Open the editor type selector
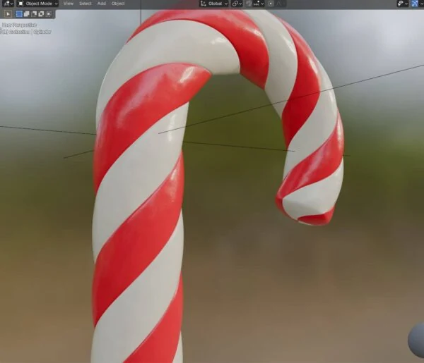The image size is (424, 363). [8, 4]
